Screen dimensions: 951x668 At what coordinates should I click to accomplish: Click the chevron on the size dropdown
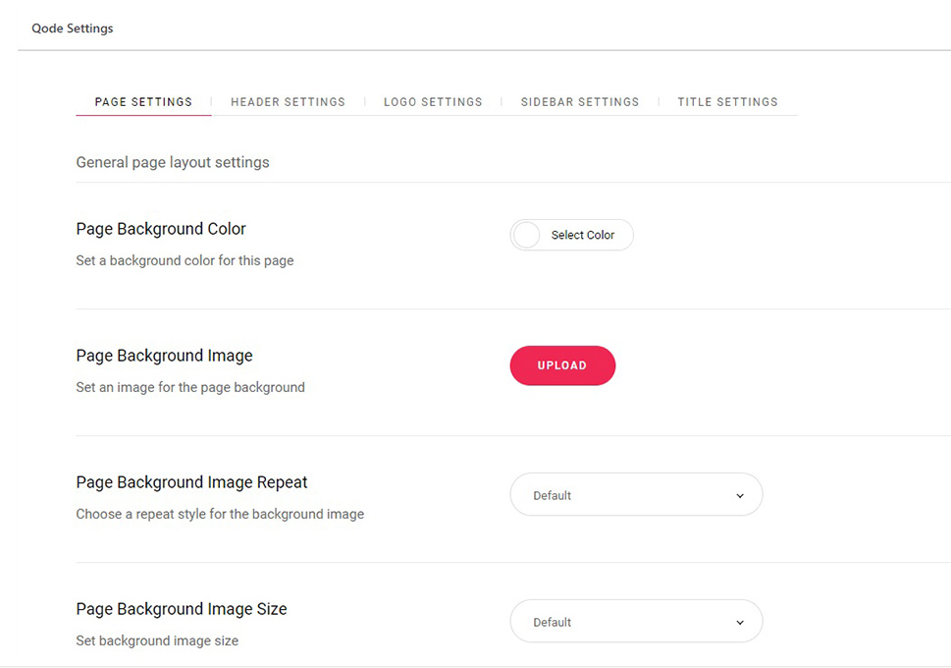tap(741, 621)
